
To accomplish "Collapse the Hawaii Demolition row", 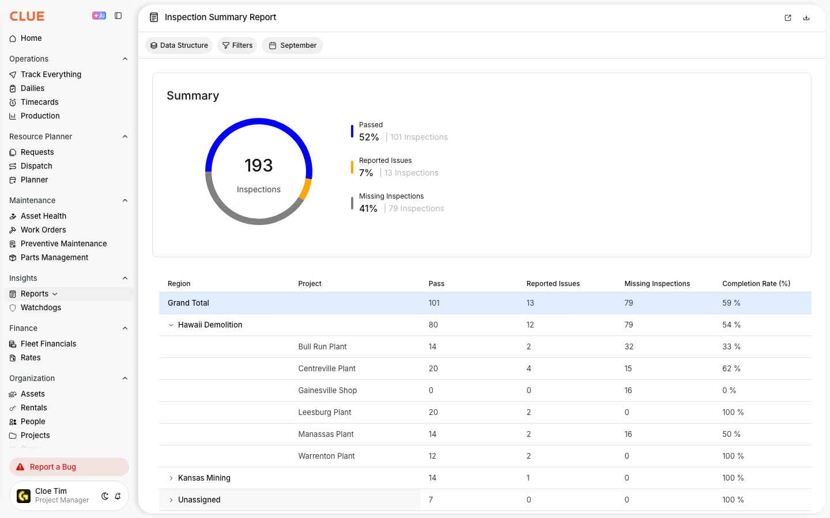I will click(171, 325).
